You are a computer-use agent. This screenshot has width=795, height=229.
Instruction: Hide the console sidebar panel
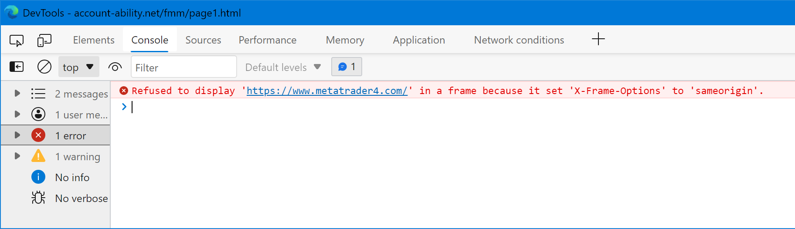tap(17, 67)
